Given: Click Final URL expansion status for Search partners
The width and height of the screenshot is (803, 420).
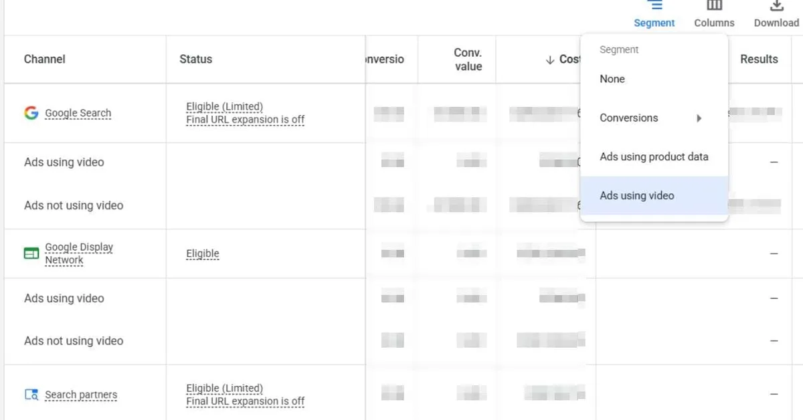Looking at the screenshot, I should click(x=245, y=401).
